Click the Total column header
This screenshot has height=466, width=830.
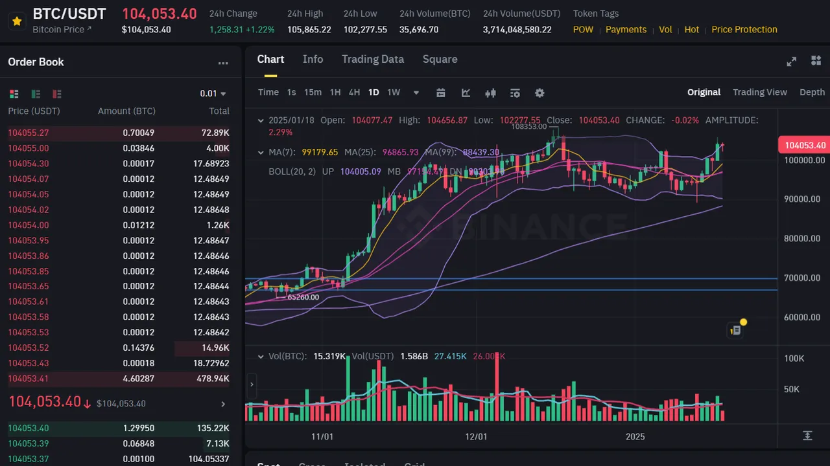(x=219, y=111)
